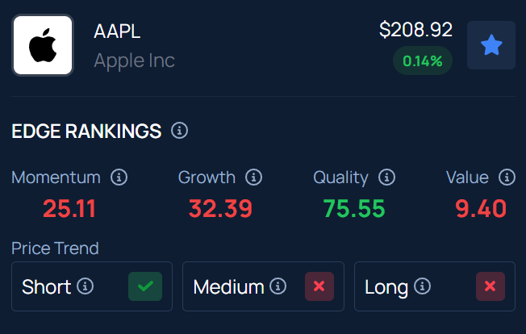The image size is (526, 334).
Task: Click the green Short trend checkmark
Action: coord(145,286)
